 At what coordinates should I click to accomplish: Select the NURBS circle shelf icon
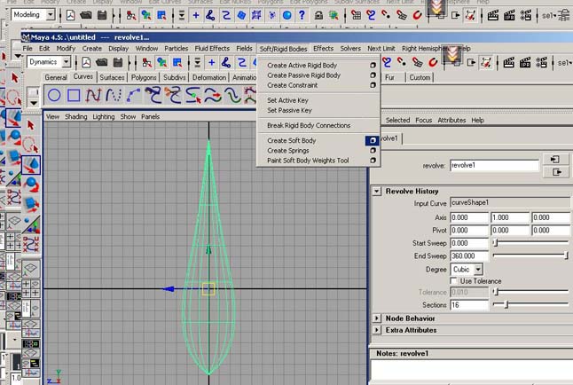coord(55,95)
